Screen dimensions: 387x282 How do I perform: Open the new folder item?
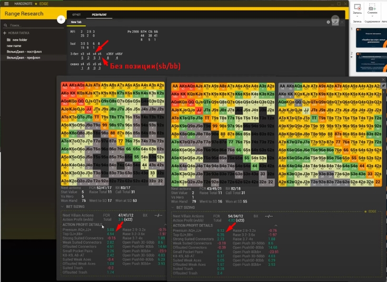(20, 40)
